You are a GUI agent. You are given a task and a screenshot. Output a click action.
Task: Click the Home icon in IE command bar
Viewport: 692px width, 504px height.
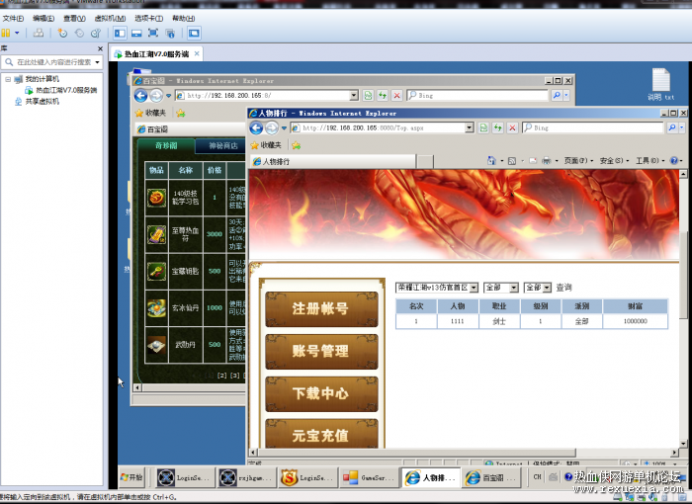click(x=491, y=161)
